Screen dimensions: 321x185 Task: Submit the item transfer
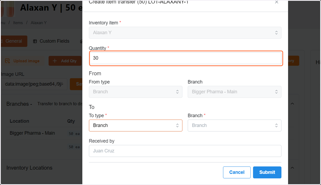click(267, 172)
